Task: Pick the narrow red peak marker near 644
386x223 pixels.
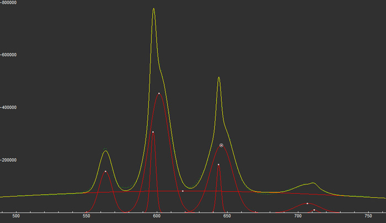Action: pyautogui.click(x=218, y=165)
